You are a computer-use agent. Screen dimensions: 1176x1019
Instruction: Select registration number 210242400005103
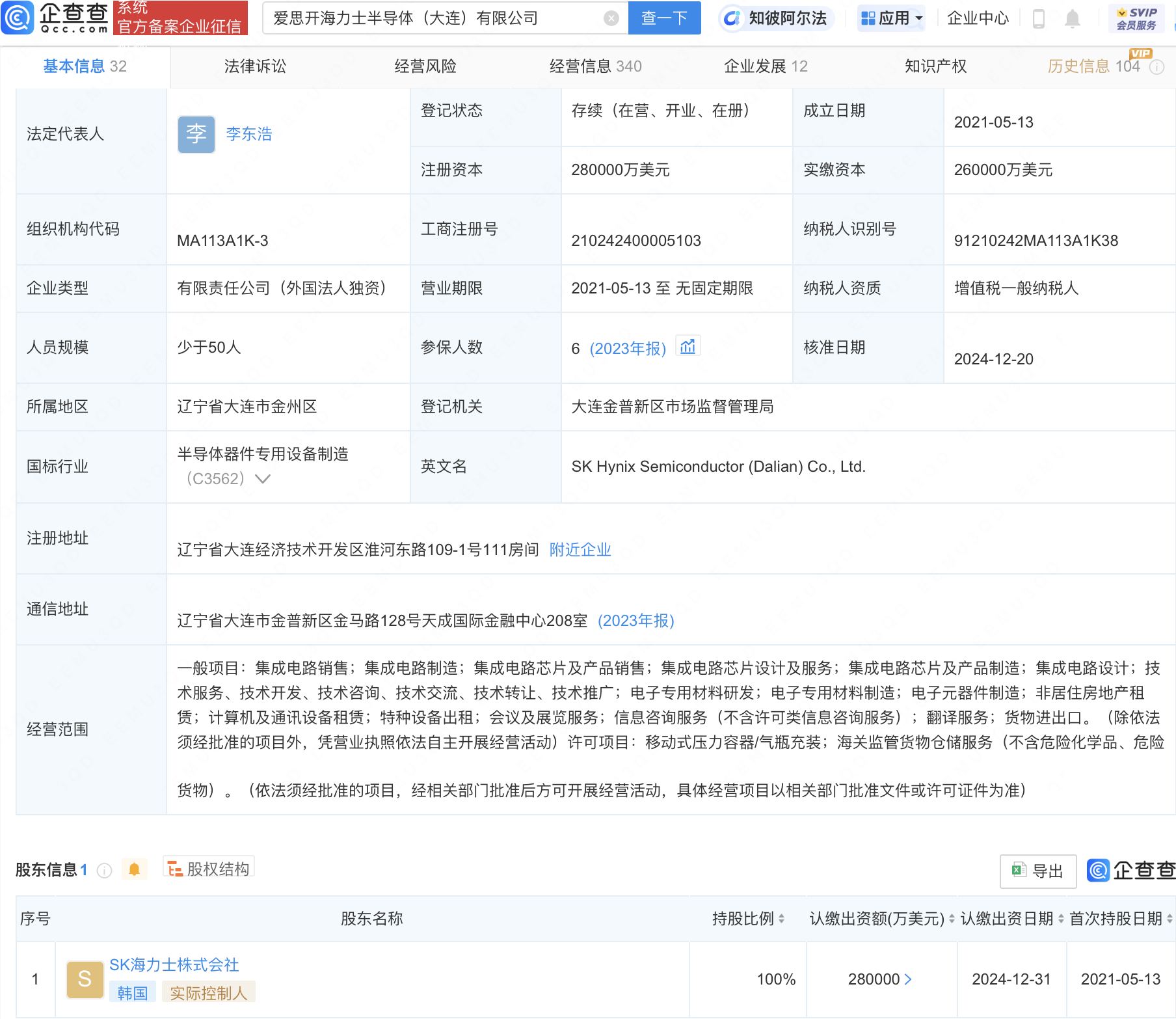tap(635, 241)
